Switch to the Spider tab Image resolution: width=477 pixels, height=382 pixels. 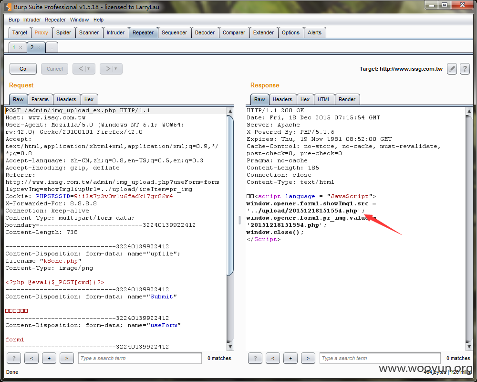coord(63,32)
